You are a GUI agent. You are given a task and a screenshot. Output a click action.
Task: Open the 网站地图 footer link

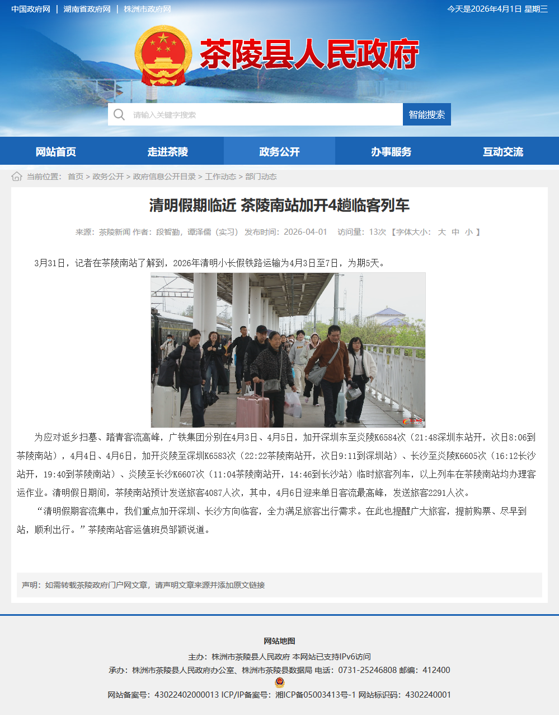279,641
